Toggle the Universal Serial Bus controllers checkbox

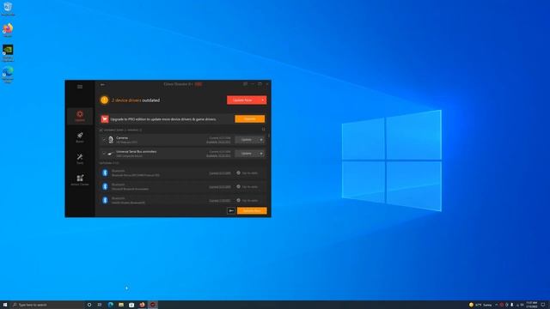104,154
